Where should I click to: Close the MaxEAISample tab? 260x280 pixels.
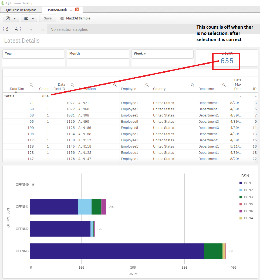pyautogui.click(x=77, y=9)
